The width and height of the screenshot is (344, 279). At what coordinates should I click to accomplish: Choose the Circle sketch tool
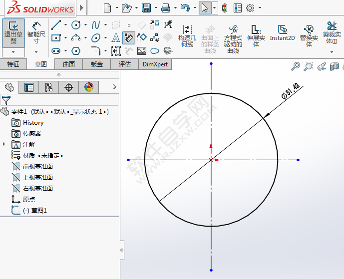point(76,25)
